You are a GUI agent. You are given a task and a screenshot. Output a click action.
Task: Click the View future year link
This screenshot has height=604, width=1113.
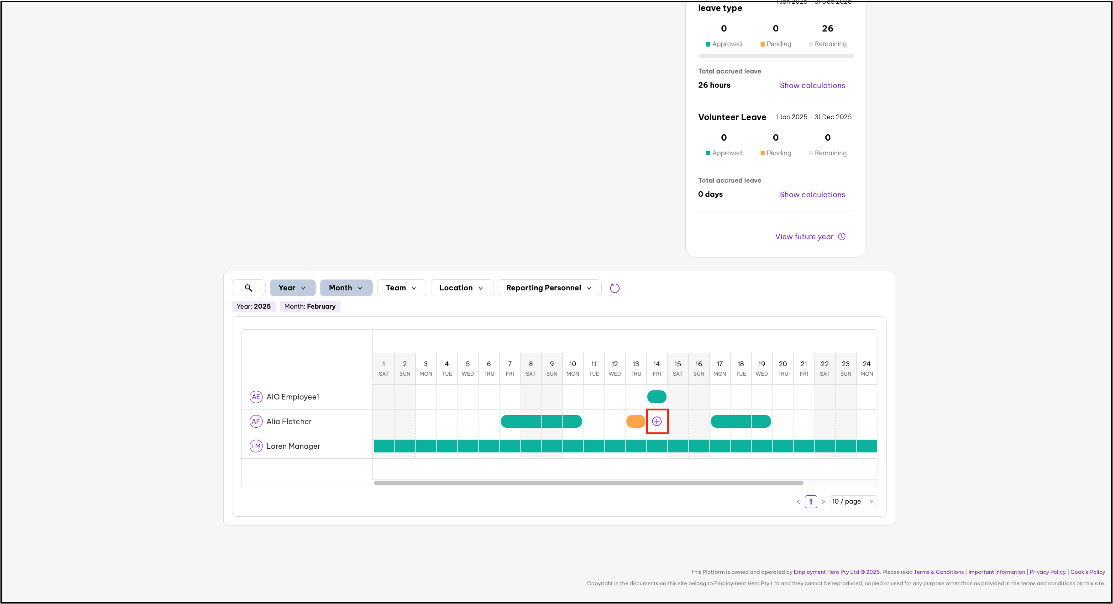[804, 236]
